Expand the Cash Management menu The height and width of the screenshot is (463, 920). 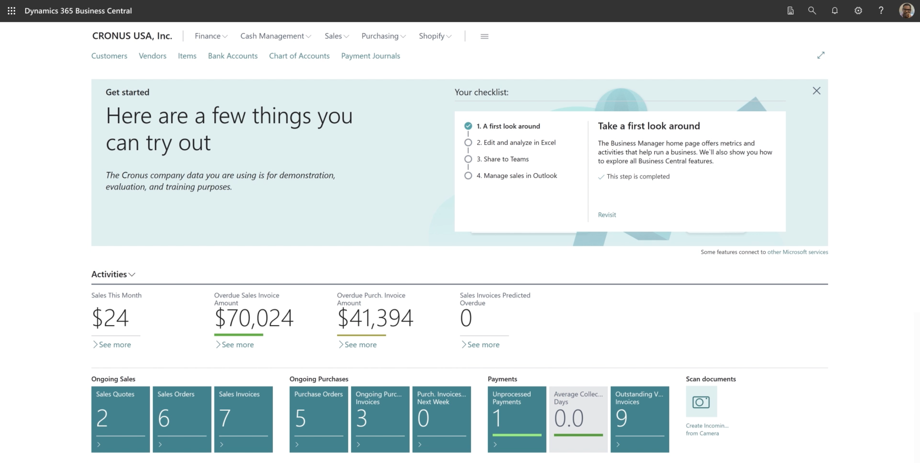pos(276,36)
